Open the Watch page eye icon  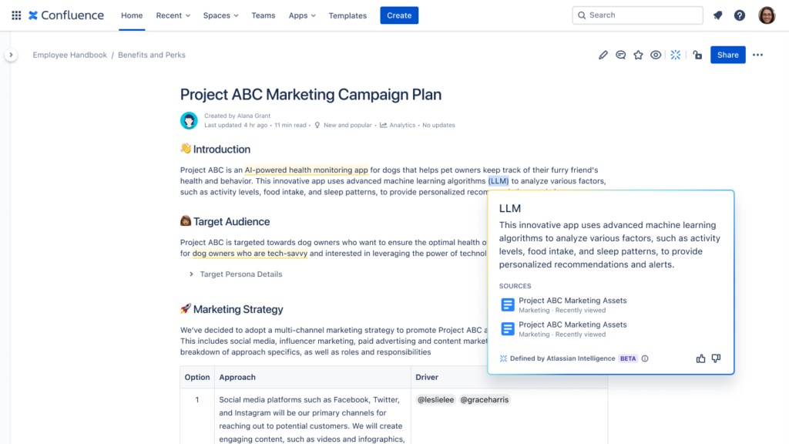coord(656,55)
